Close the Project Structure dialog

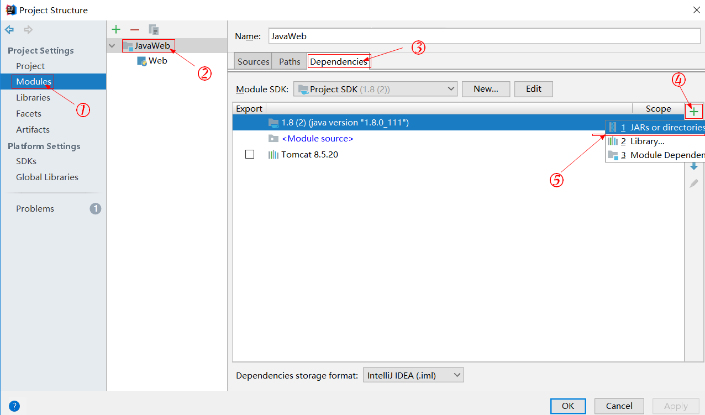696,9
